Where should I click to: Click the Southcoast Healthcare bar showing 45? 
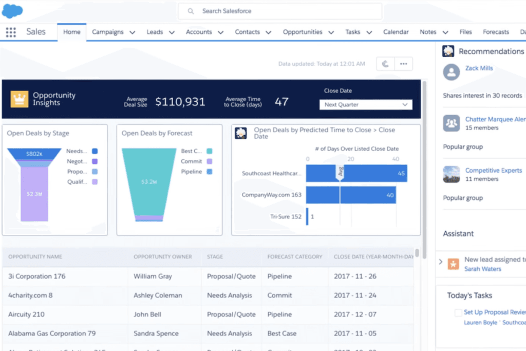(356, 173)
